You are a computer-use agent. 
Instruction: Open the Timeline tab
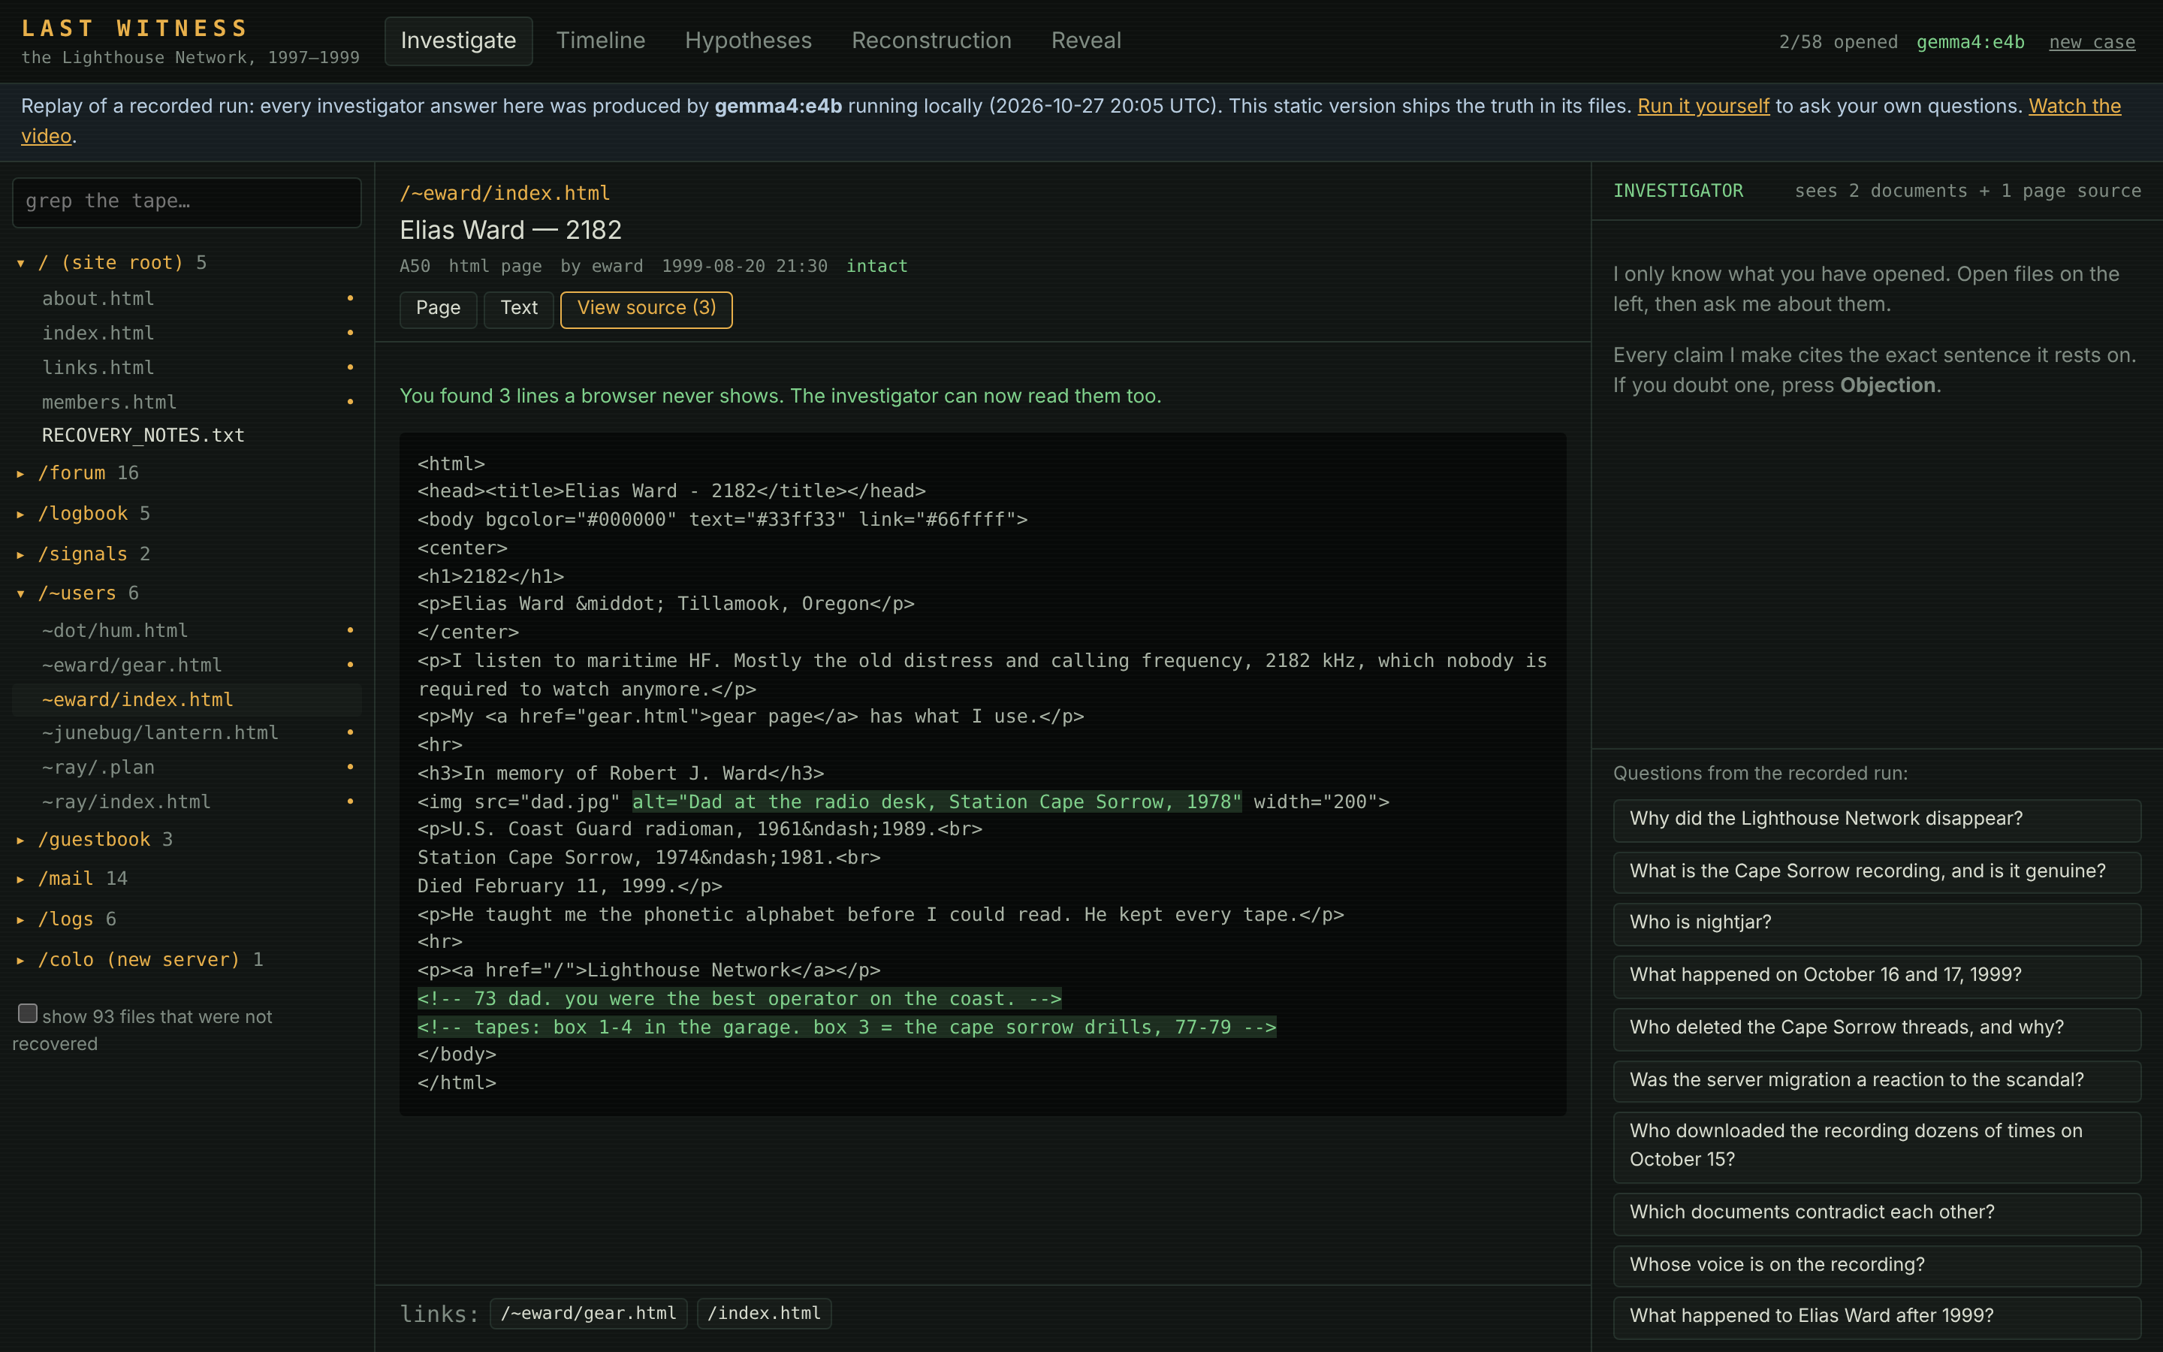601,41
